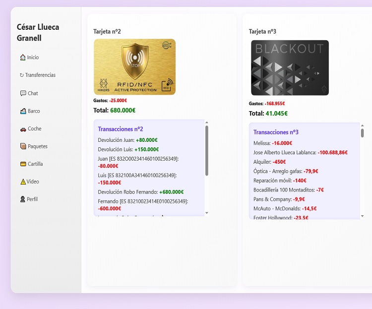
Task: Click the Luis -150.000€ amount
Action: click(x=110, y=183)
